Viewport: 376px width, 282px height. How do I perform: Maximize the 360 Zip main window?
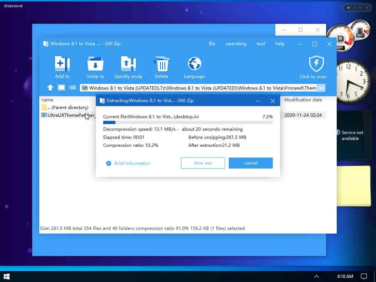[315, 44]
